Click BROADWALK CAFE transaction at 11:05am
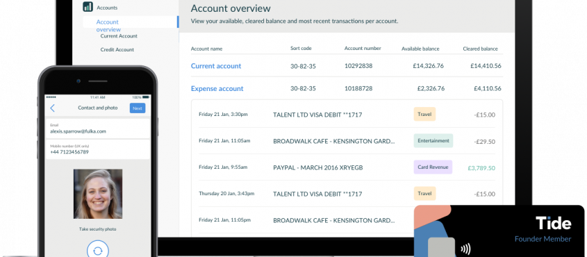Viewport: 587px width, 257px height. [334, 141]
